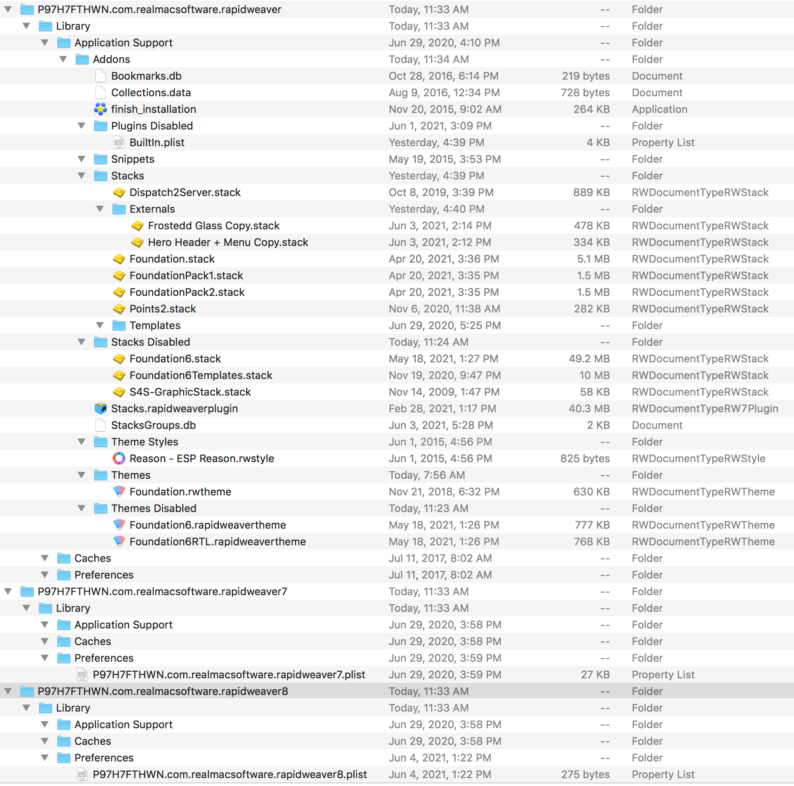This screenshot has width=794, height=786.
Task: Collapse the selected rapidweaver8 folder triangle
Action: click(8, 691)
